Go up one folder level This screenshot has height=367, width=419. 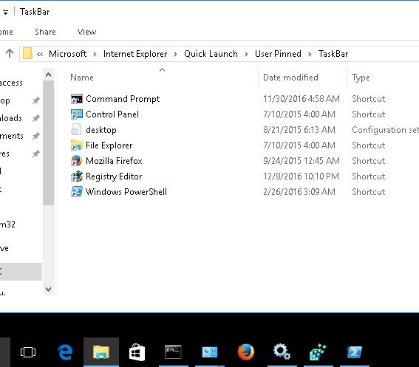(x=10, y=53)
